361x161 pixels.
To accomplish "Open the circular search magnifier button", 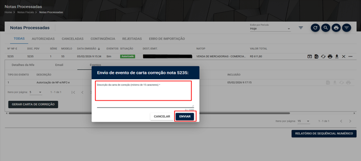I will point(326,28).
